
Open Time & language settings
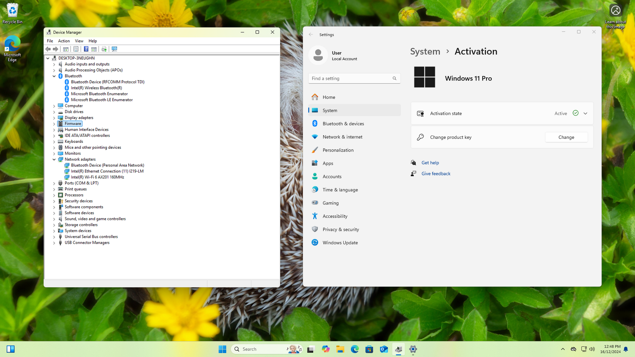click(354, 190)
